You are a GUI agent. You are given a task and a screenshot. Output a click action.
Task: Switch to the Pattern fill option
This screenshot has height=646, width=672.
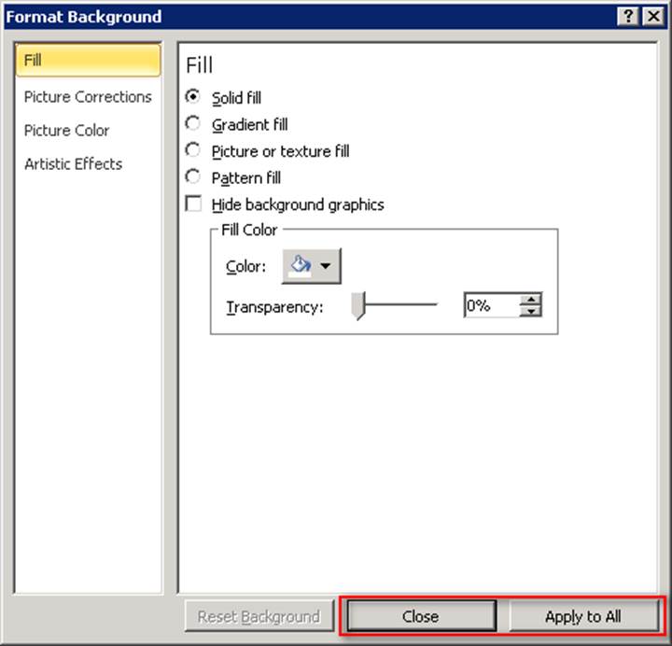coord(194,176)
